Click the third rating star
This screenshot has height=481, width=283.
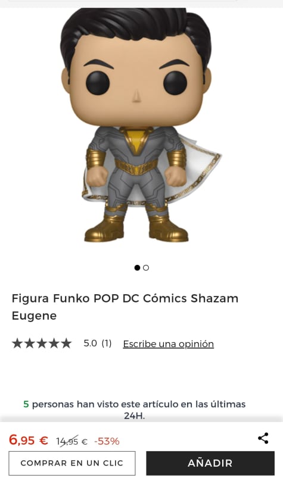click(x=42, y=343)
